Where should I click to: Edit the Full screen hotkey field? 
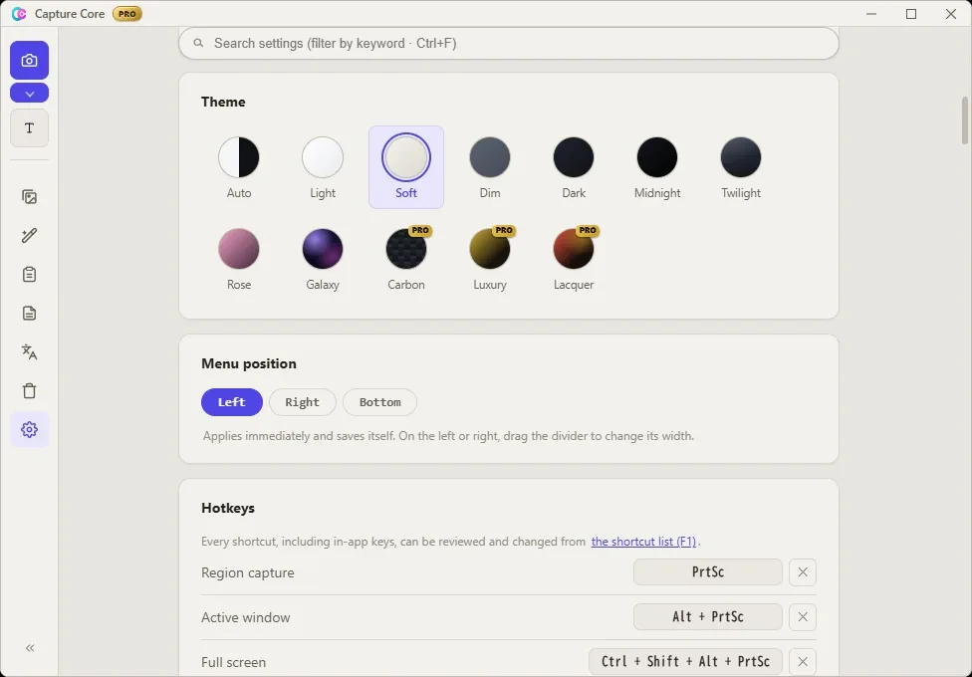pyautogui.click(x=685, y=661)
